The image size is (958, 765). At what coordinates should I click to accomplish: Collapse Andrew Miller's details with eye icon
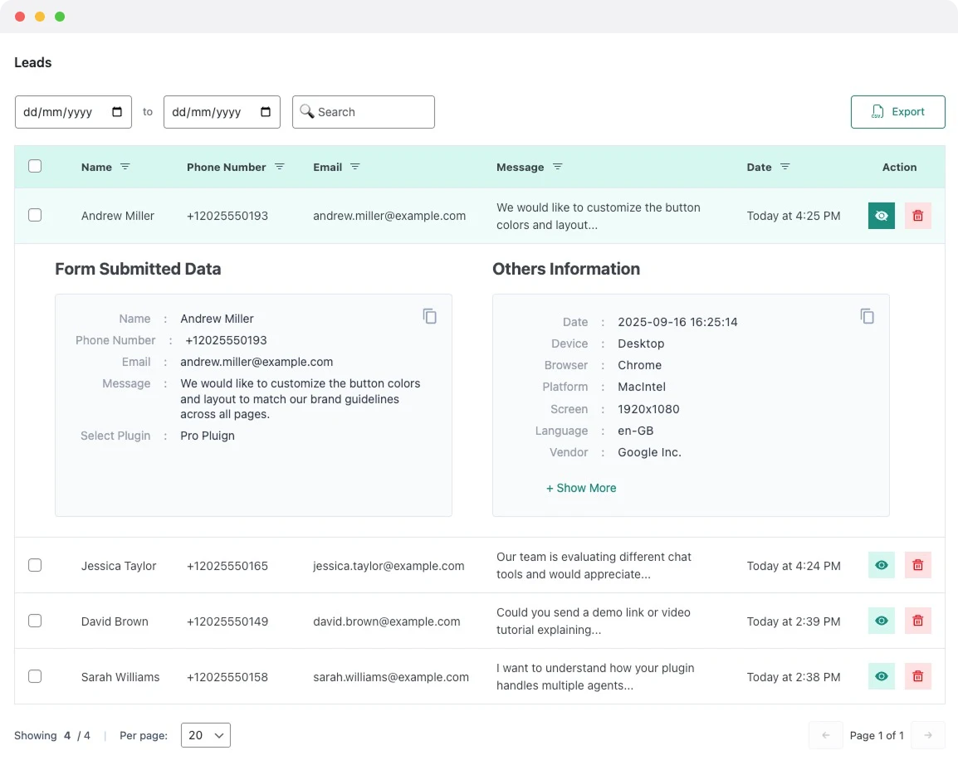(x=881, y=216)
